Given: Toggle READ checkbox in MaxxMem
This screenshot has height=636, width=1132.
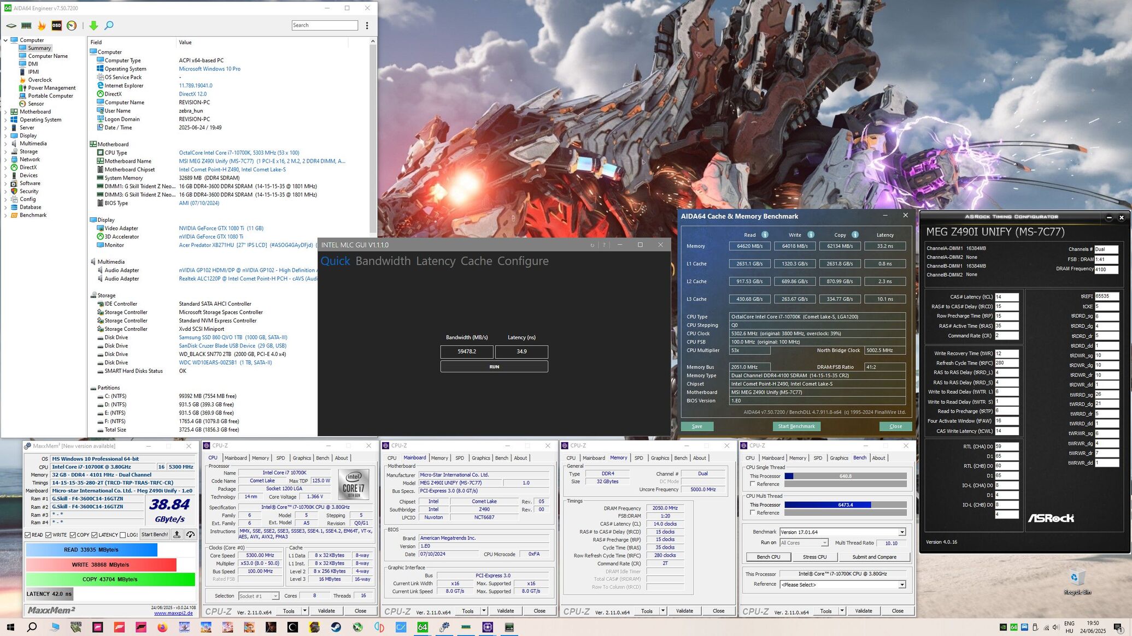Looking at the screenshot, I should pyautogui.click(x=28, y=535).
